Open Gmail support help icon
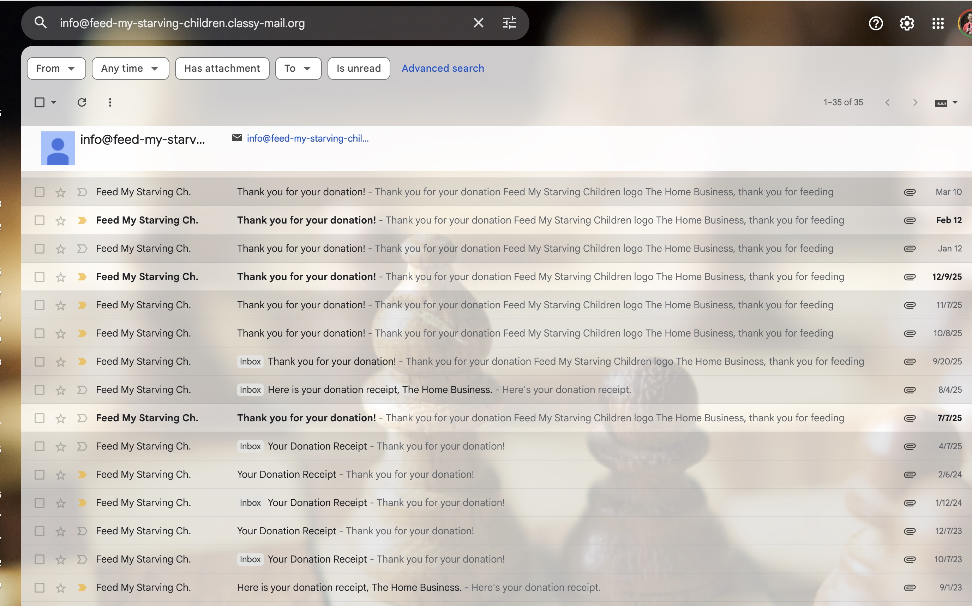 click(x=876, y=23)
